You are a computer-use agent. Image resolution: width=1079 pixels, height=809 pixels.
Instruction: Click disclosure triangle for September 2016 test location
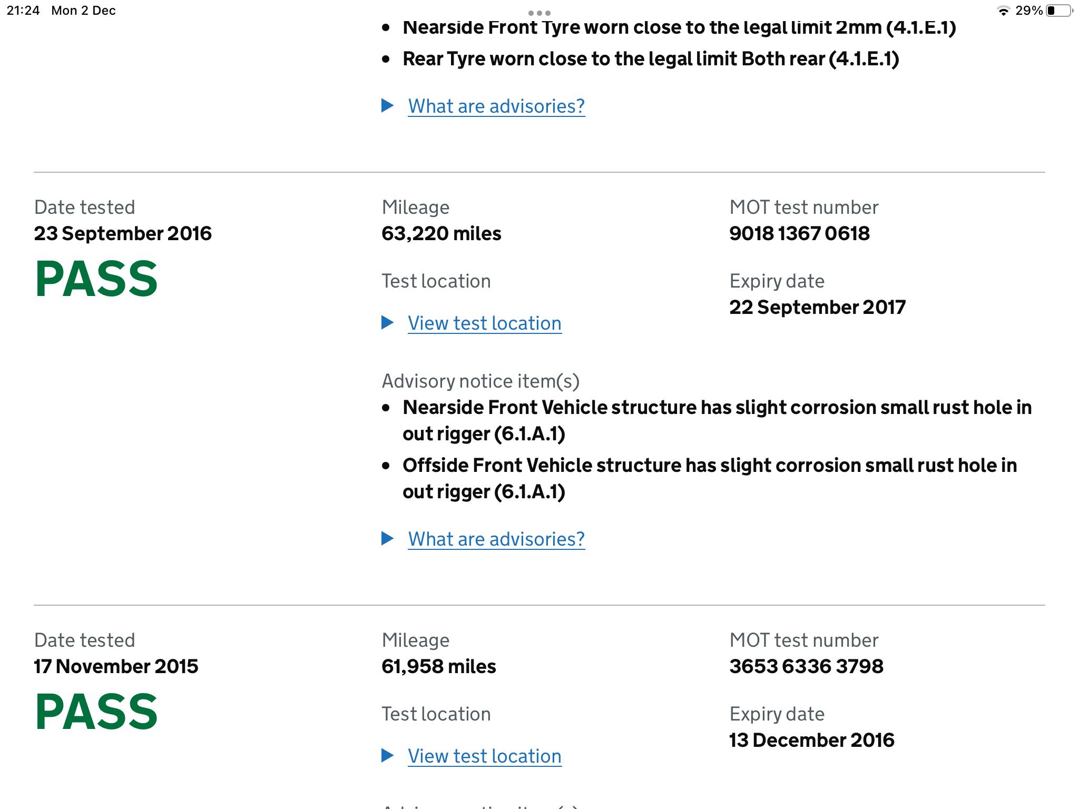(x=388, y=322)
